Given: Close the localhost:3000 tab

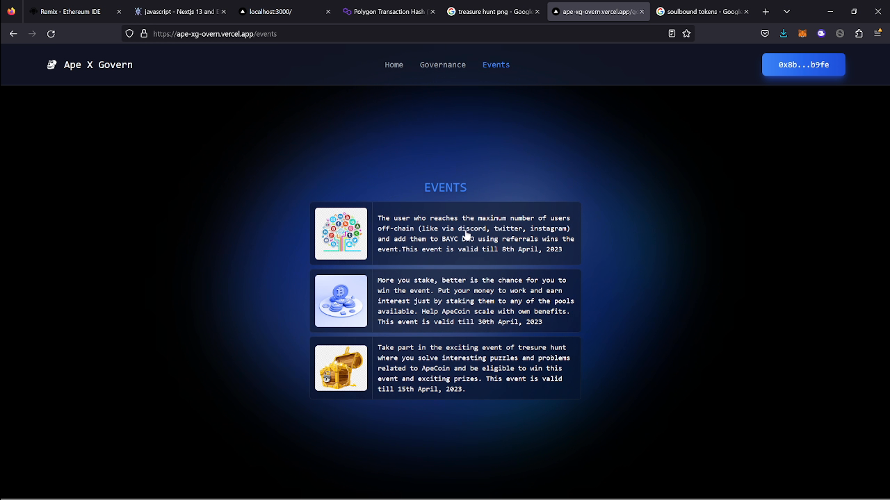Looking at the screenshot, I should coord(328,12).
